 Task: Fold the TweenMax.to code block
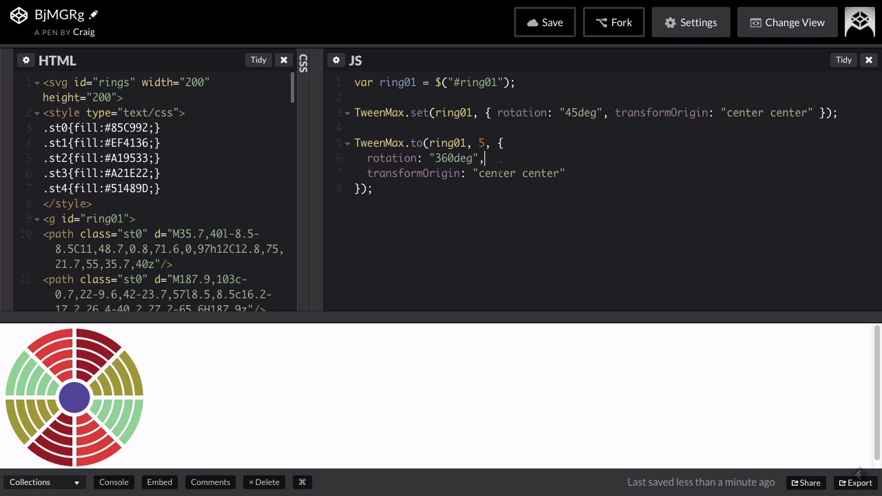point(347,143)
